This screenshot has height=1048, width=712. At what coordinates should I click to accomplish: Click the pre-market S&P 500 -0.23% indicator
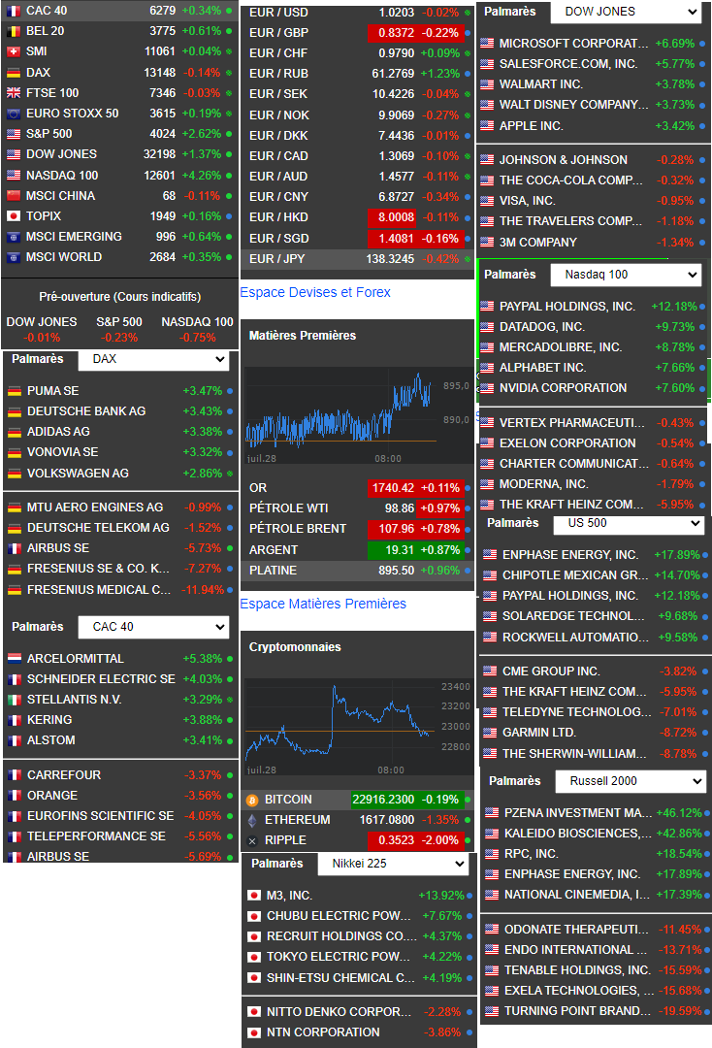(119, 338)
